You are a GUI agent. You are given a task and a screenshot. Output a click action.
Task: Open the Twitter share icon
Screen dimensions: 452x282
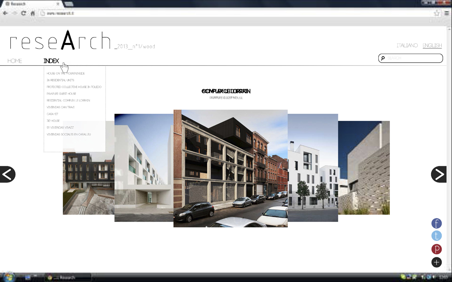click(x=436, y=236)
